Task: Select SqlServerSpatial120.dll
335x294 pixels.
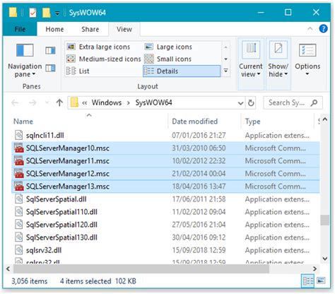Action: (x=166, y=225)
